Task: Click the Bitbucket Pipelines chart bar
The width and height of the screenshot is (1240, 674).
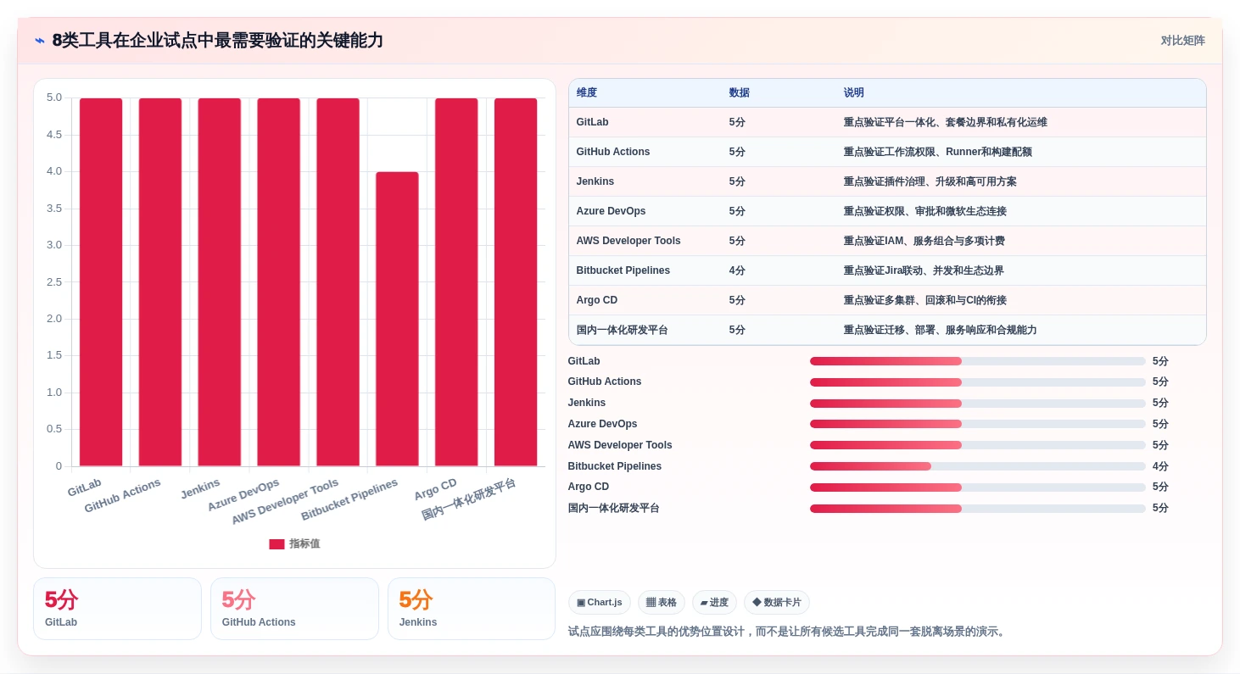Action: [397, 319]
